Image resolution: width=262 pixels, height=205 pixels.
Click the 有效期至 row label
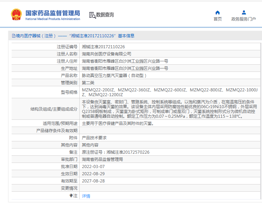pyautogui.click(x=69, y=181)
